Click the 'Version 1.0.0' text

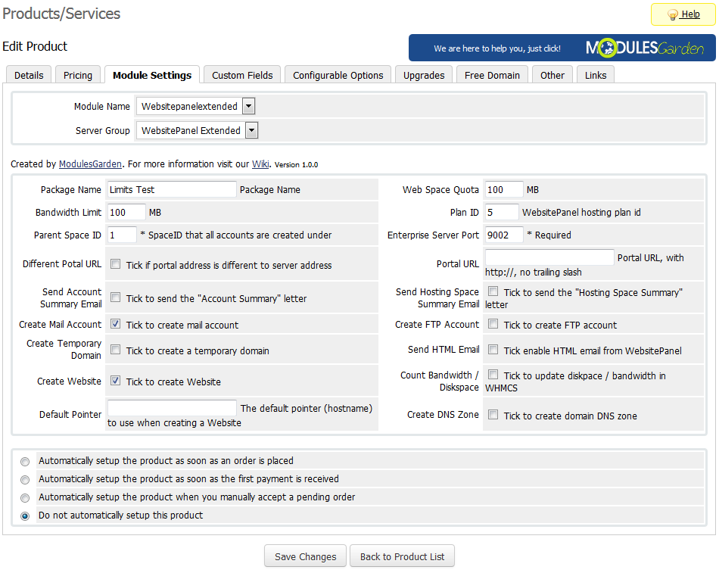coord(296,164)
